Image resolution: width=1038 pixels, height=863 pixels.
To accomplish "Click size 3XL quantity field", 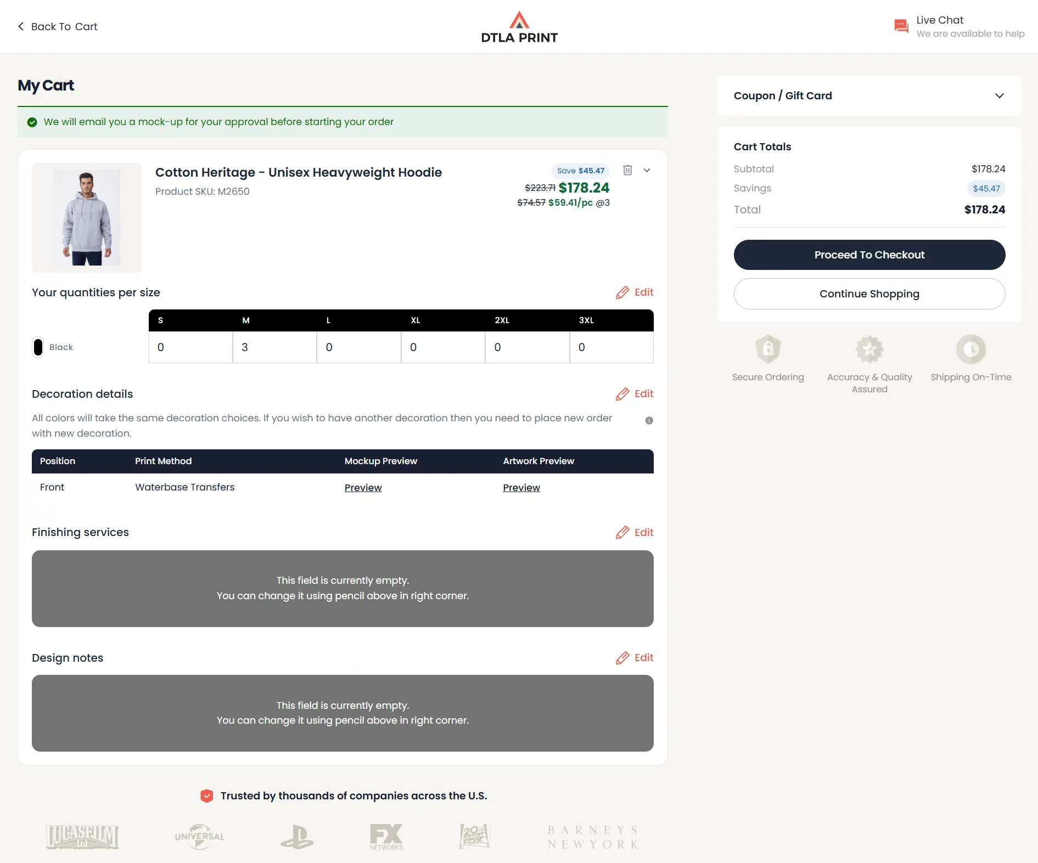I will pos(611,347).
